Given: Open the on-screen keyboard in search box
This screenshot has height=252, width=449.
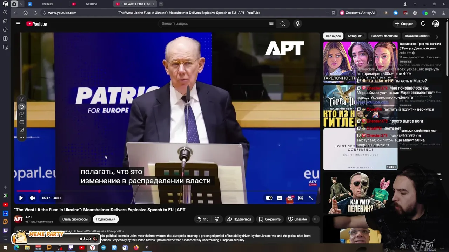Looking at the screenshot, I should [271, 23].
